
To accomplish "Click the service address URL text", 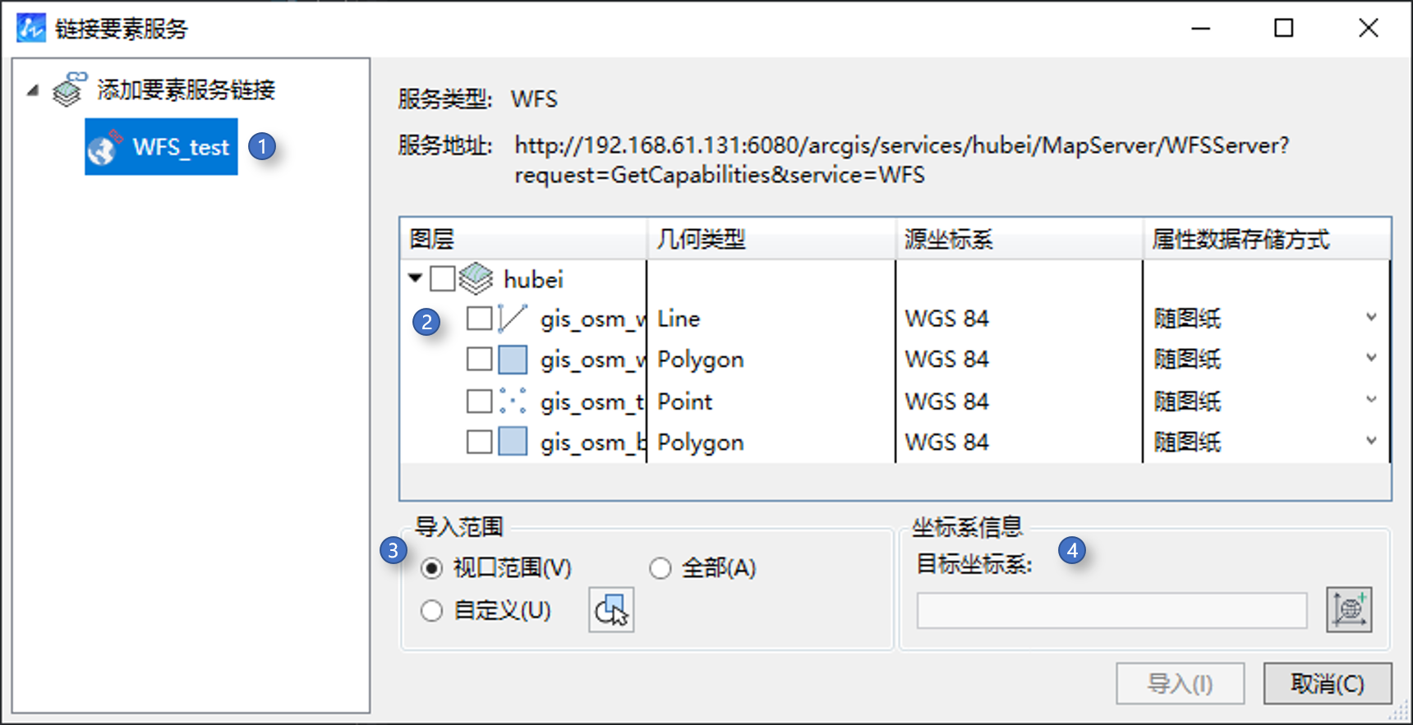I will pos(902,160).
